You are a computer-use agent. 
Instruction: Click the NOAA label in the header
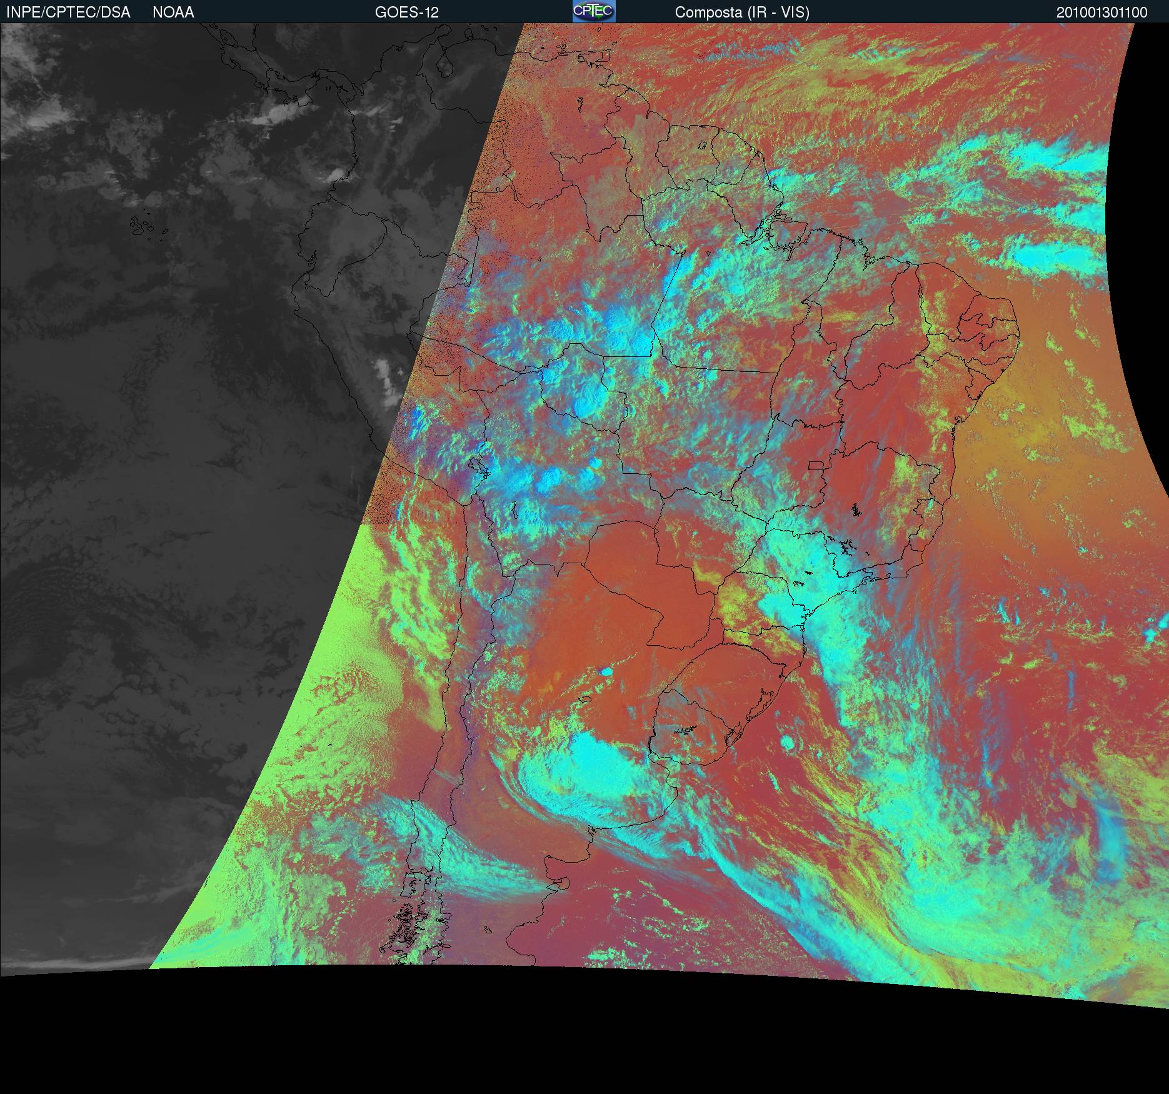pyautogui.click(x=173, y=13)
